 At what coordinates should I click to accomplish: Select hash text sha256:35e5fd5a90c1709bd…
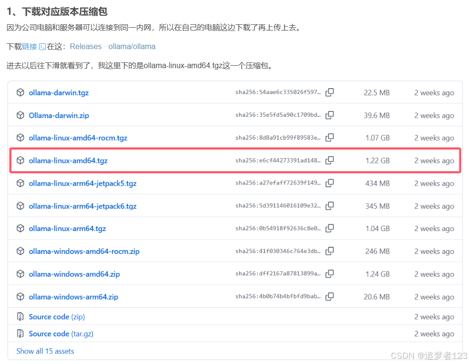point(278,115)
